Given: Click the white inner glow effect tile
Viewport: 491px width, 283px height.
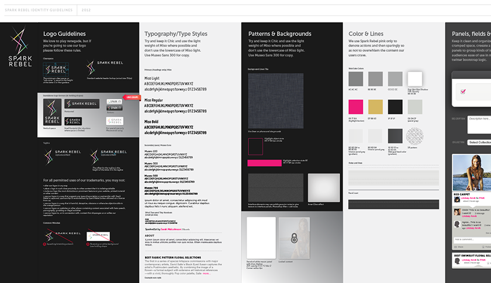Looking at the screenshot, I should point(324,188).
